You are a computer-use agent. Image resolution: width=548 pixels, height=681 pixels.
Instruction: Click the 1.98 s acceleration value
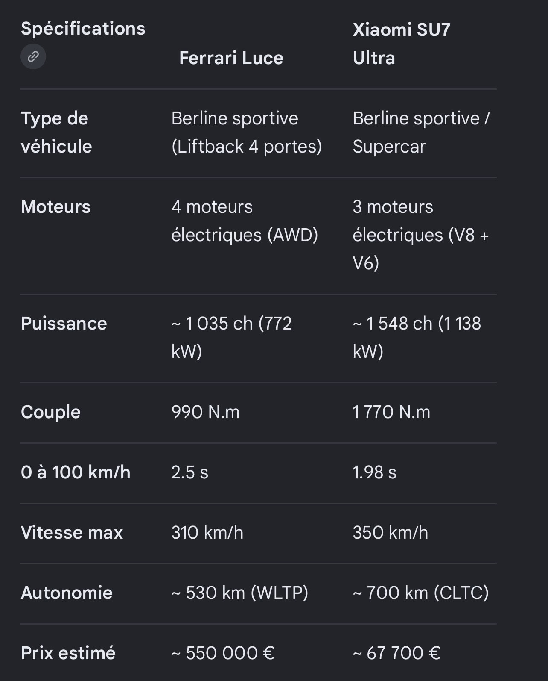(374, 472)
